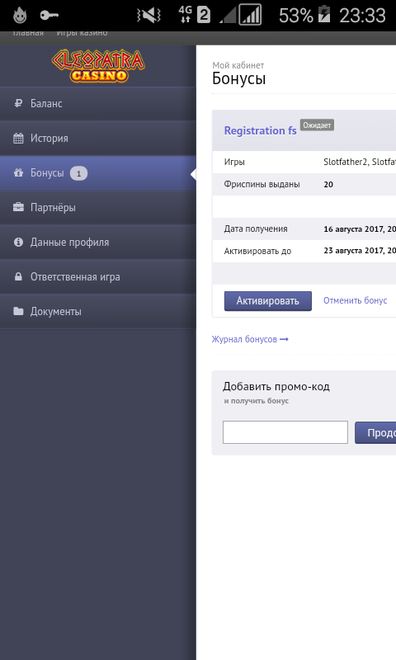Tap the VPN key icon in status bar

click(x=49, y=16)
